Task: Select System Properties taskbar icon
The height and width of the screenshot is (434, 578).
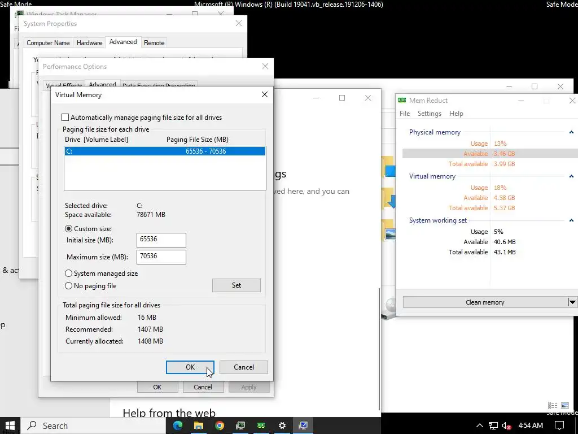Action: click(303, 426)
